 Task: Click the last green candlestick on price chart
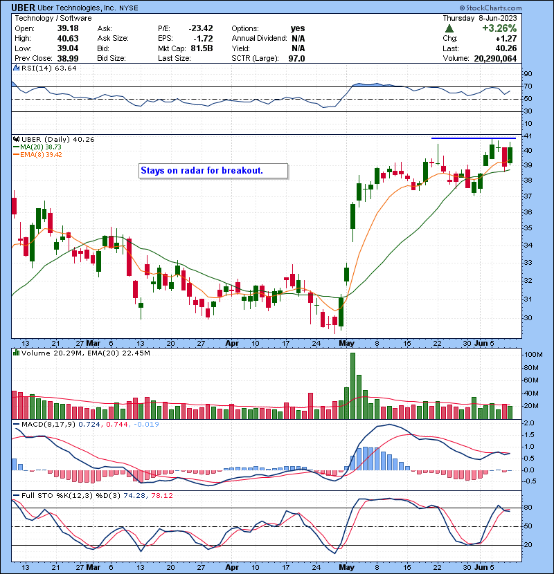(x=510, y=155)
